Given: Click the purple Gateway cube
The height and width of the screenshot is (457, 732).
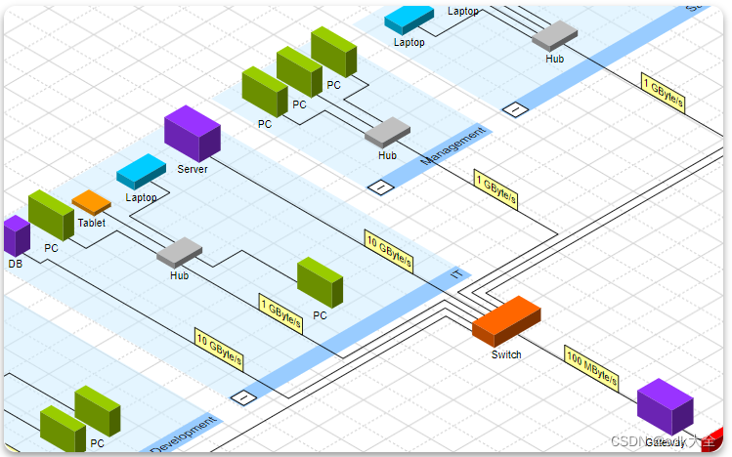Looking at the screenshot, I should [666, 406].
